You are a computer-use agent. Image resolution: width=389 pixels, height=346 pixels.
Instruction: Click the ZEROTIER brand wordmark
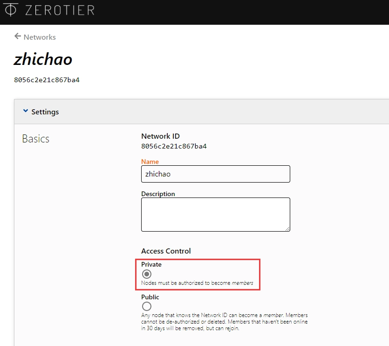[x=60, y=10]
